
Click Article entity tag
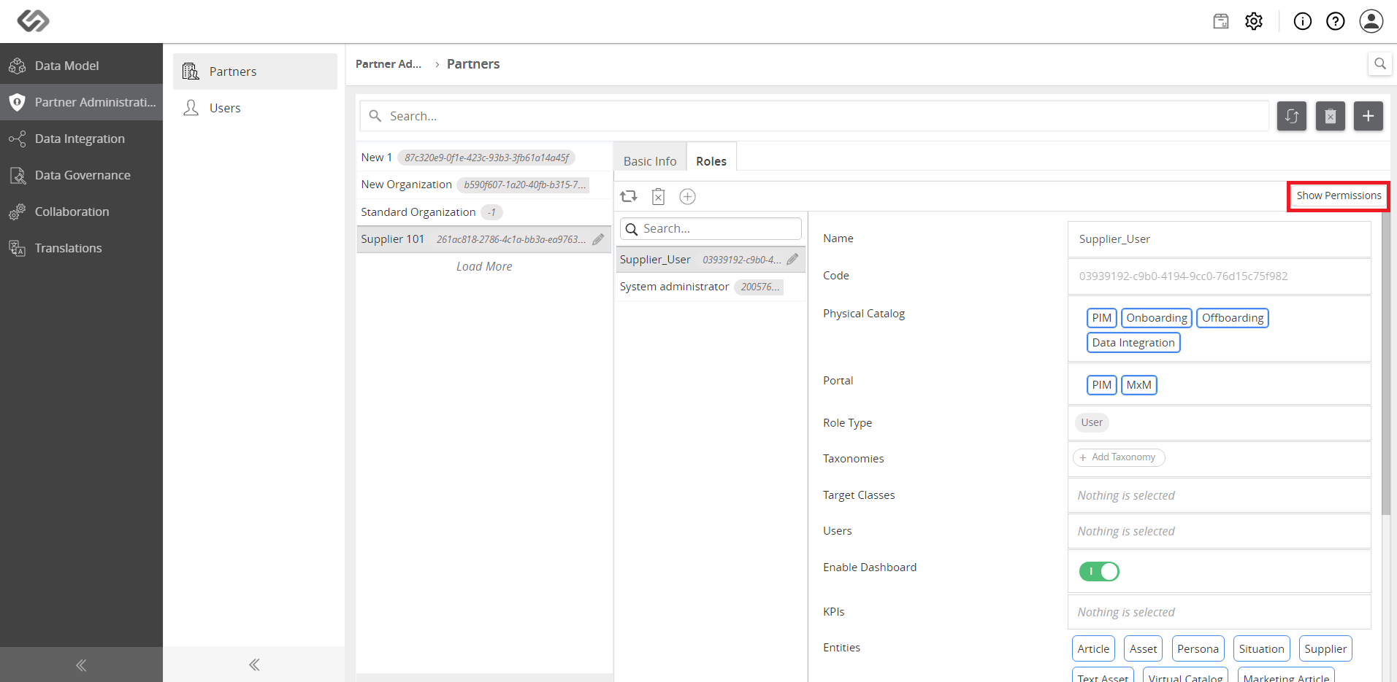pos(1093,648)
